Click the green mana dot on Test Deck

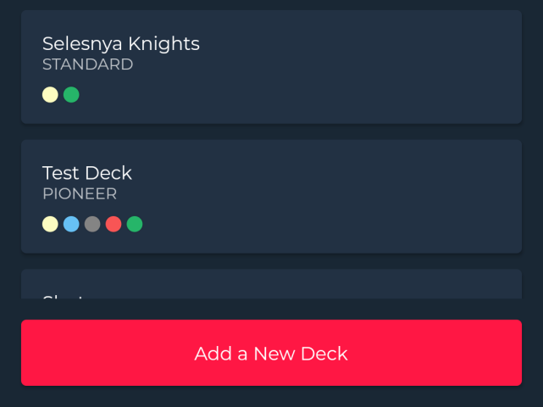tap(135, 224)
